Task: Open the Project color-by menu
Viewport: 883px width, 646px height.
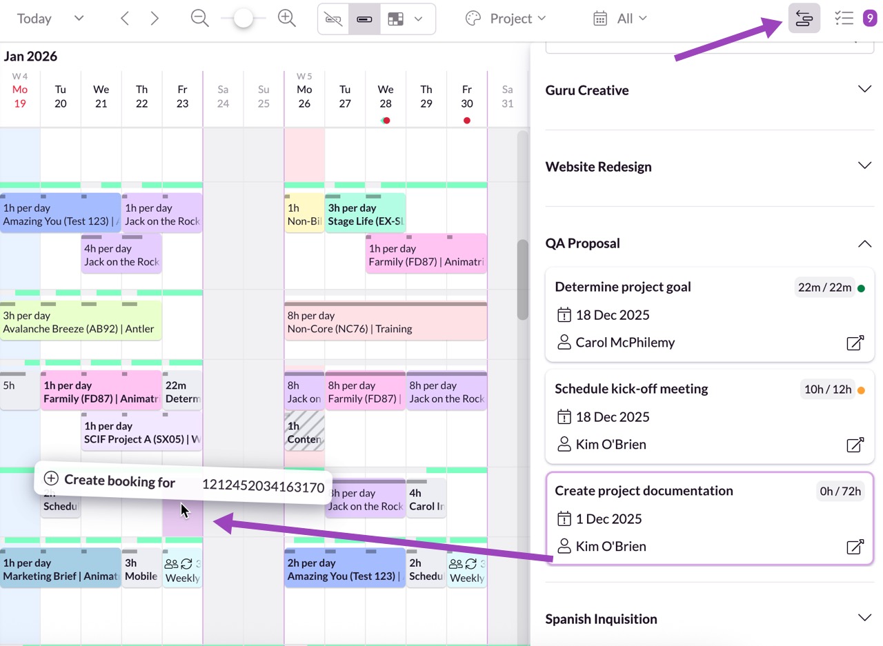Action: coord(506,19)
